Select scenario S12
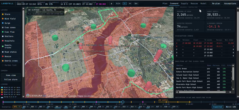Viewport: 239px width, 110px height. 117,107
